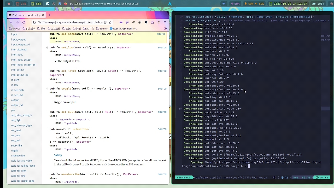Click the home icon in the top bar
This screenshot has height=188, width=334.
[9, 4]
